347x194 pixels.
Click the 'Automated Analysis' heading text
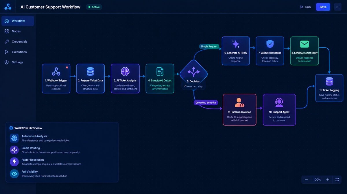click(34, 136)
